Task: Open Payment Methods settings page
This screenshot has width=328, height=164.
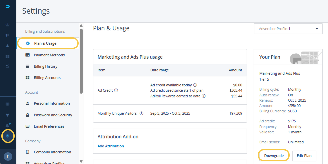Action: coord(49,55)
